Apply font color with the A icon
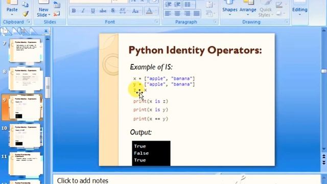This screenshot has width=327, height=184. [x=149, y=11]
